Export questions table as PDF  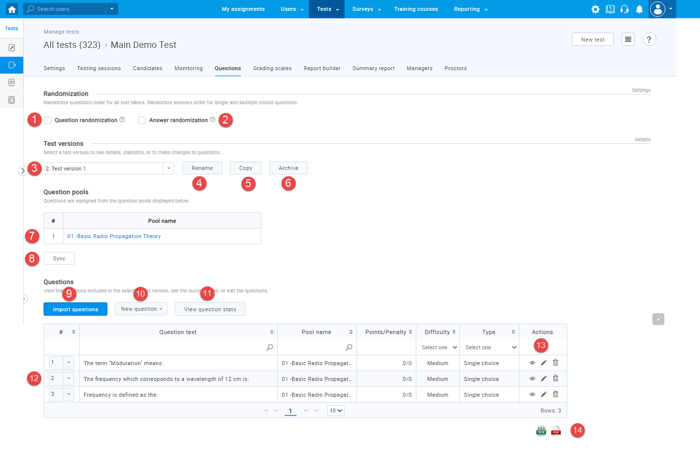tap(556, 431)
